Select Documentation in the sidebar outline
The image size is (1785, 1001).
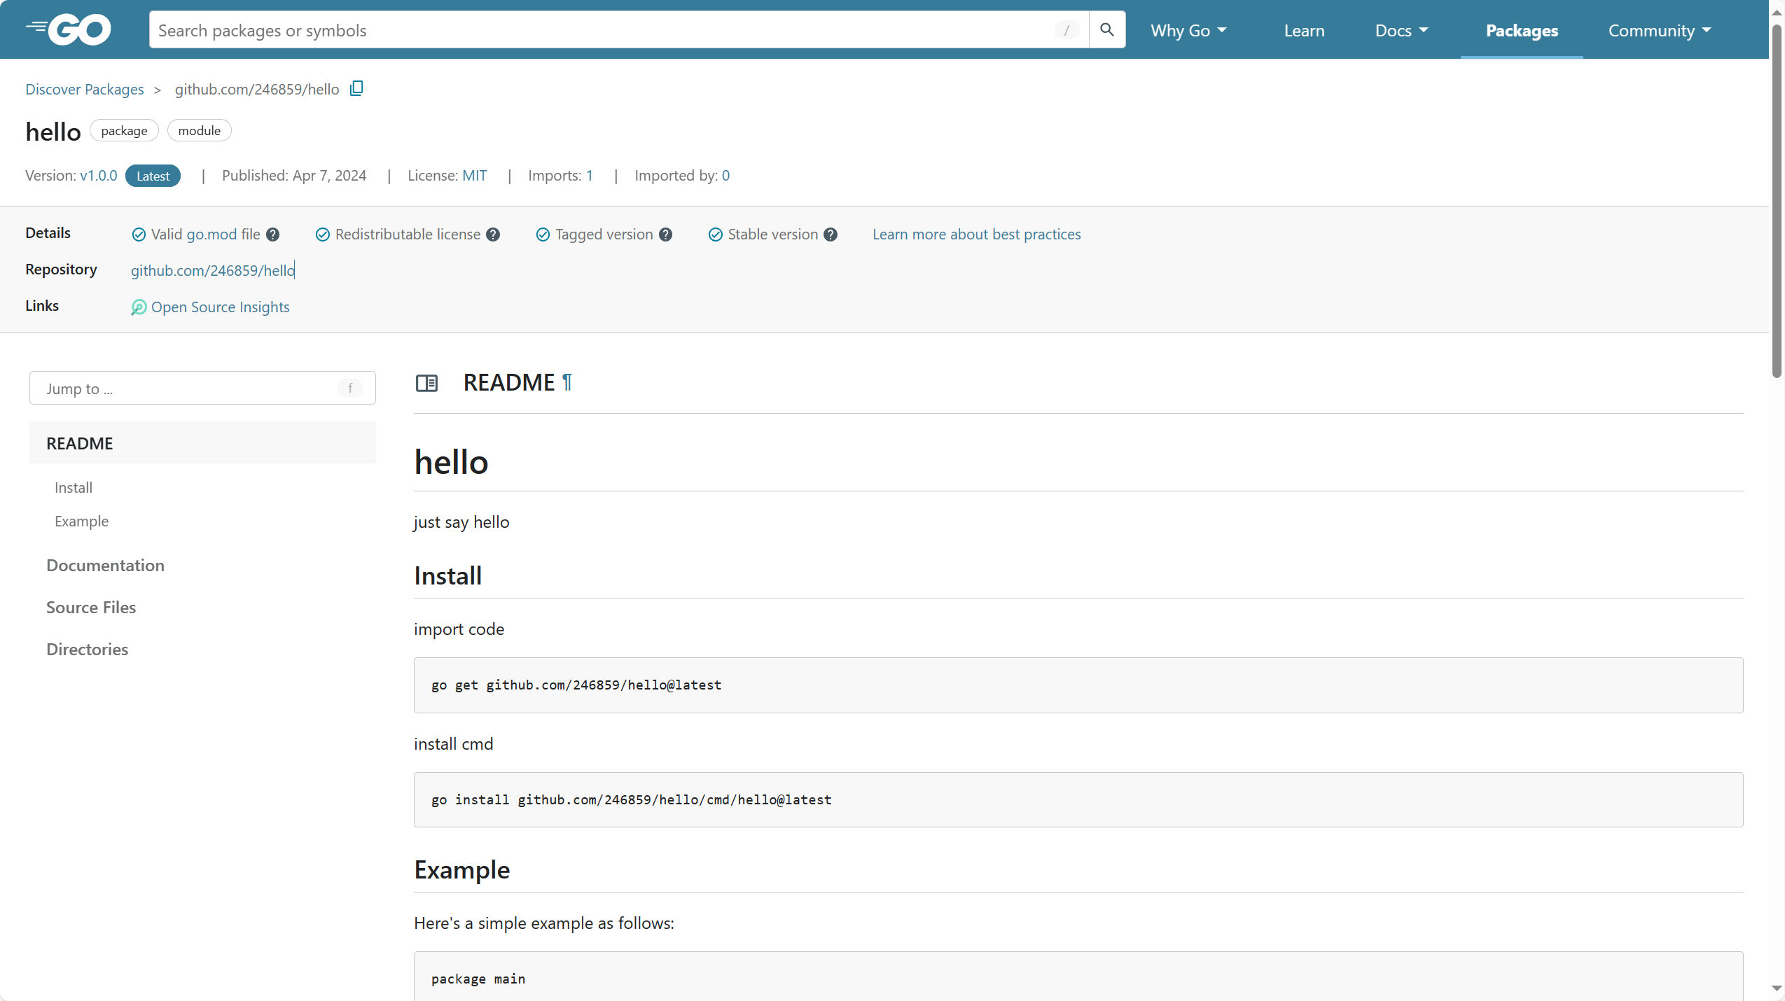point(105,566)
